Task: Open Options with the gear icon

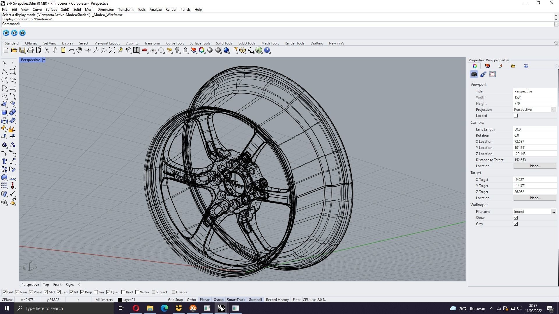Action: (243, 50)
